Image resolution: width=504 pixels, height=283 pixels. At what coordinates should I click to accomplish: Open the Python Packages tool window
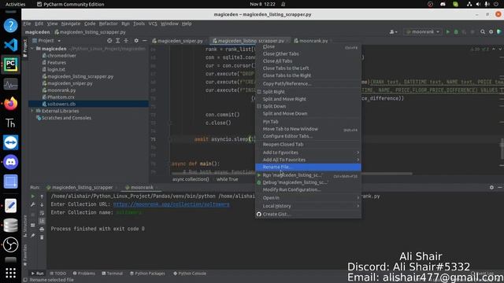point(147,274)
